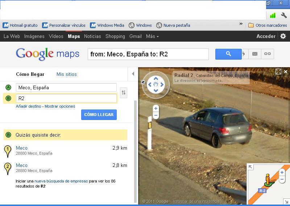Image resolution: width=290 pixels, height=206 pixels.
Task: Click the email envelope icon
Action: coord(255,54)
